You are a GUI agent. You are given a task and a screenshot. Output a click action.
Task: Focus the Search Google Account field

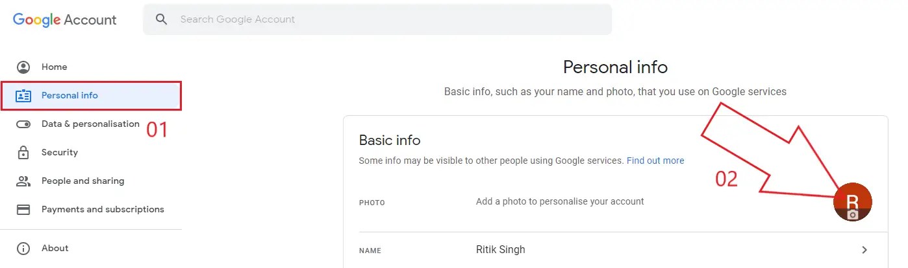point(390,19)
